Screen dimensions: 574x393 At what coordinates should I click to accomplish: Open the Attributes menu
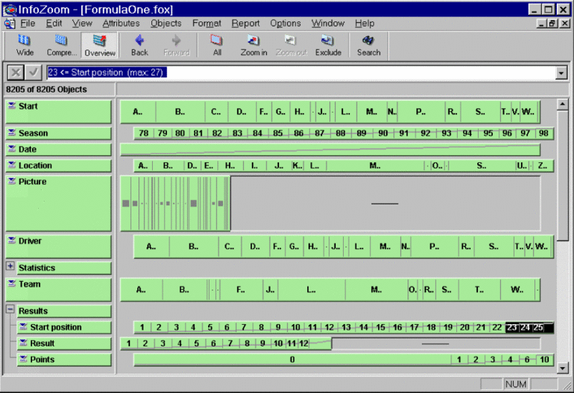121,24
